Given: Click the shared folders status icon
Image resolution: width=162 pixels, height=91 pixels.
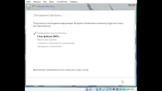Looking at the screenshot, I should point(107,89).
